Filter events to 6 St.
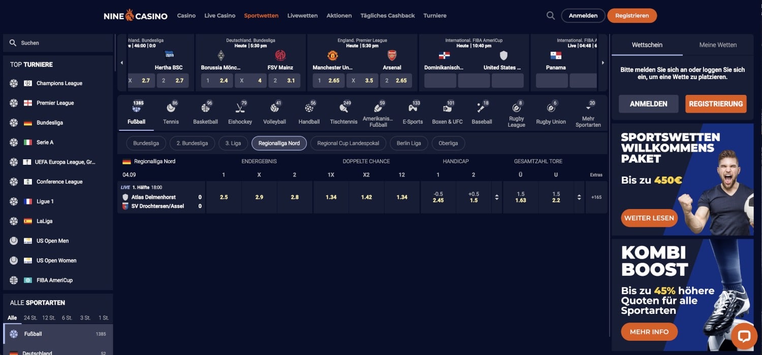Viewport: 762px width, 355px height. tap(67, 318)
